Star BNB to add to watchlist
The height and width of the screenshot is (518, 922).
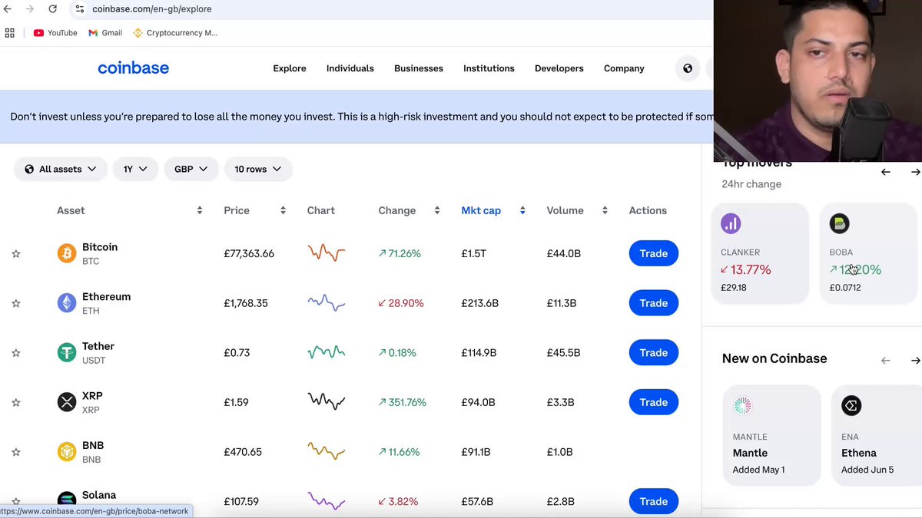[x=16, y=452]
